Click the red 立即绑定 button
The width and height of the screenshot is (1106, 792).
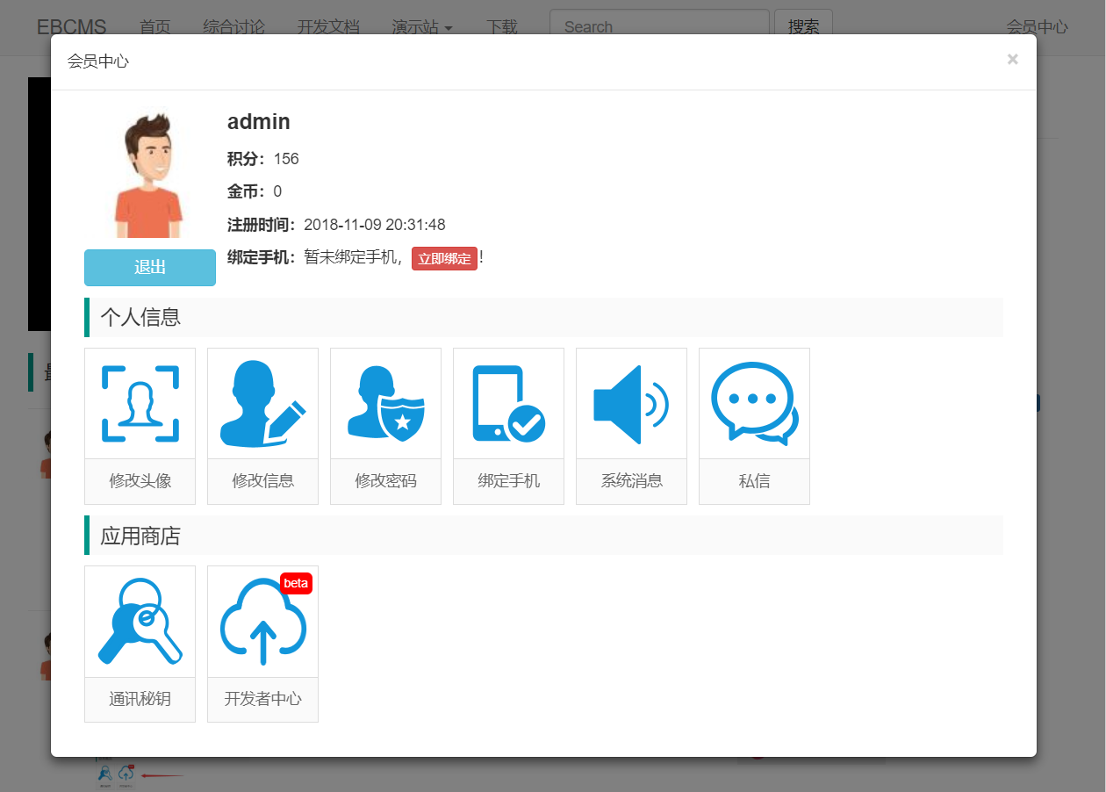point(444,258)
